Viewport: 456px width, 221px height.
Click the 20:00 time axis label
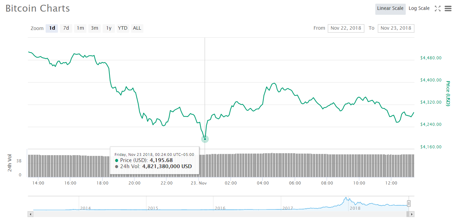[x=134, y=183]
